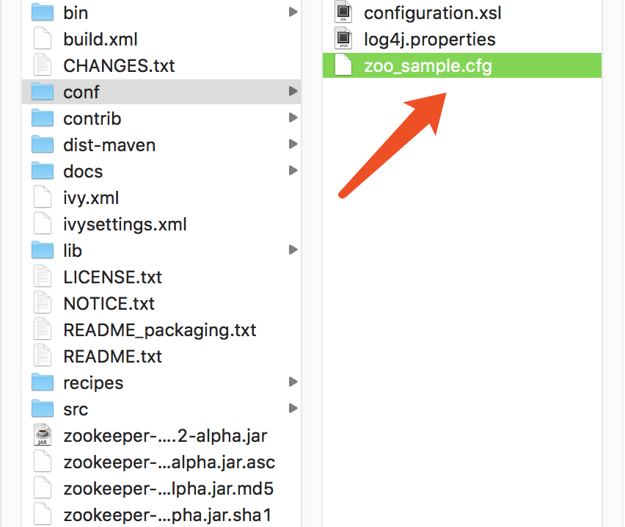
Task: Select the lib folder name
Action: [73, 250]
